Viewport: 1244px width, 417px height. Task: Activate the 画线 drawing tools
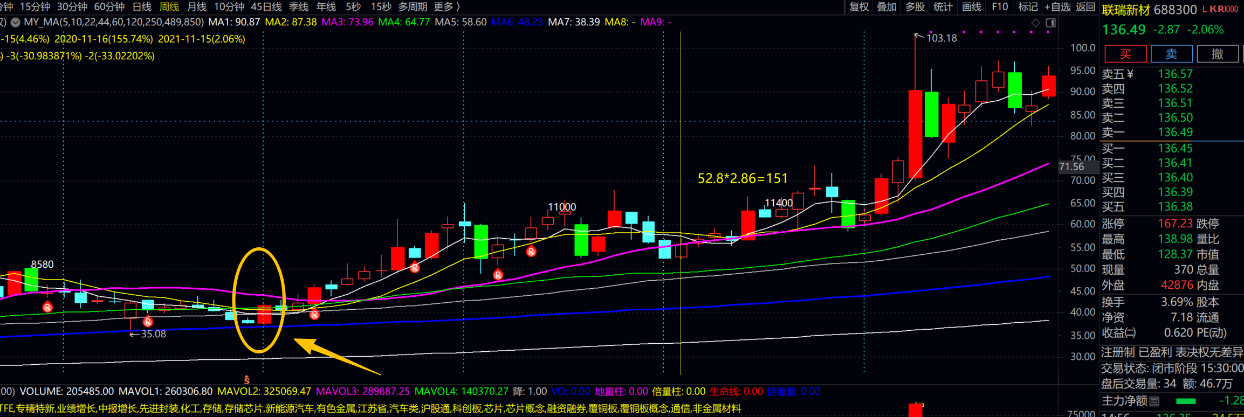pos(971,7)
